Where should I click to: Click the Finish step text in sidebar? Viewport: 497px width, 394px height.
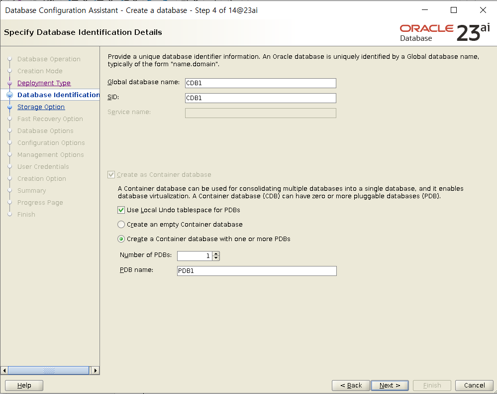pos(26,215)
